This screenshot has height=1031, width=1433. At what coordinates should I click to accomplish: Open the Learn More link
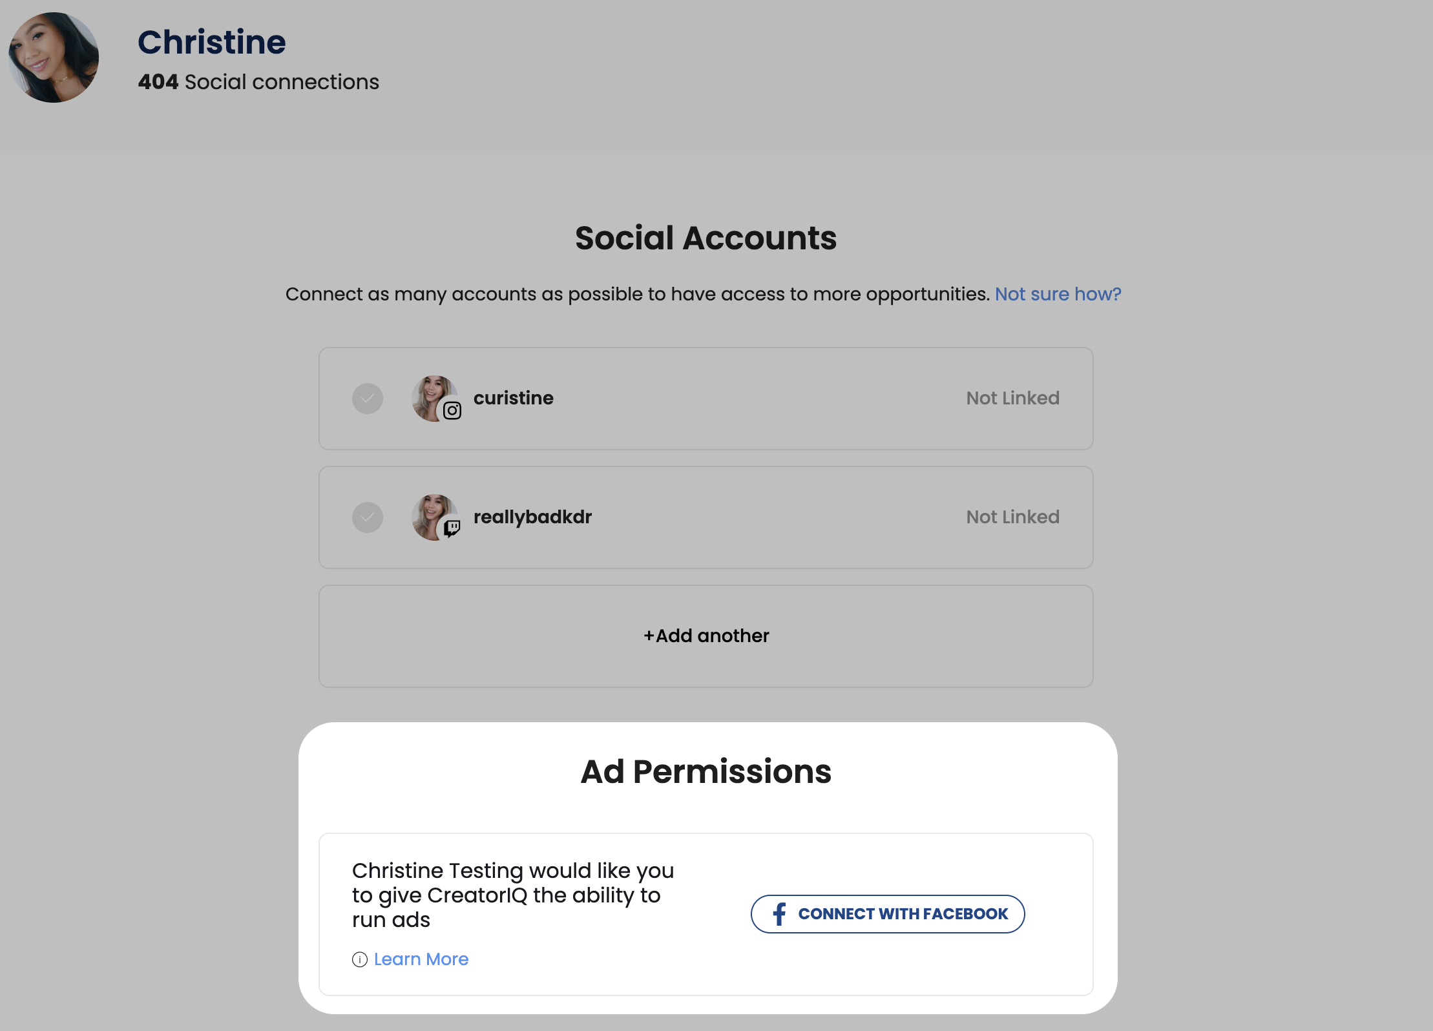(x=421, y=959)
